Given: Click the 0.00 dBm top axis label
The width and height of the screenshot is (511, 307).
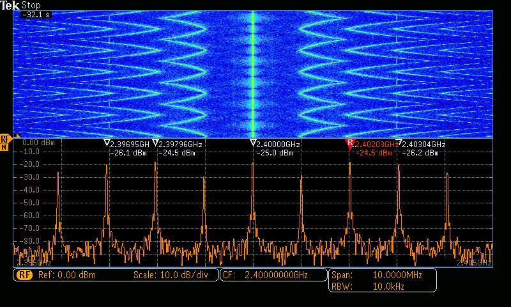Looking at the screenshot, I should point(38,143).
